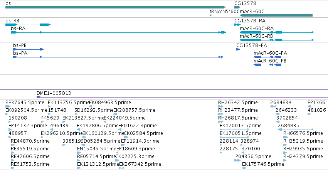
Task: Select mAcR-60C-PA protein glyph
Action: point(267,57)
